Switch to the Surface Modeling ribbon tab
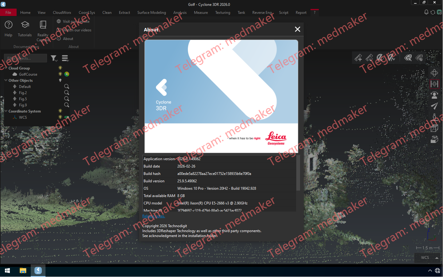 pos(152,13)
